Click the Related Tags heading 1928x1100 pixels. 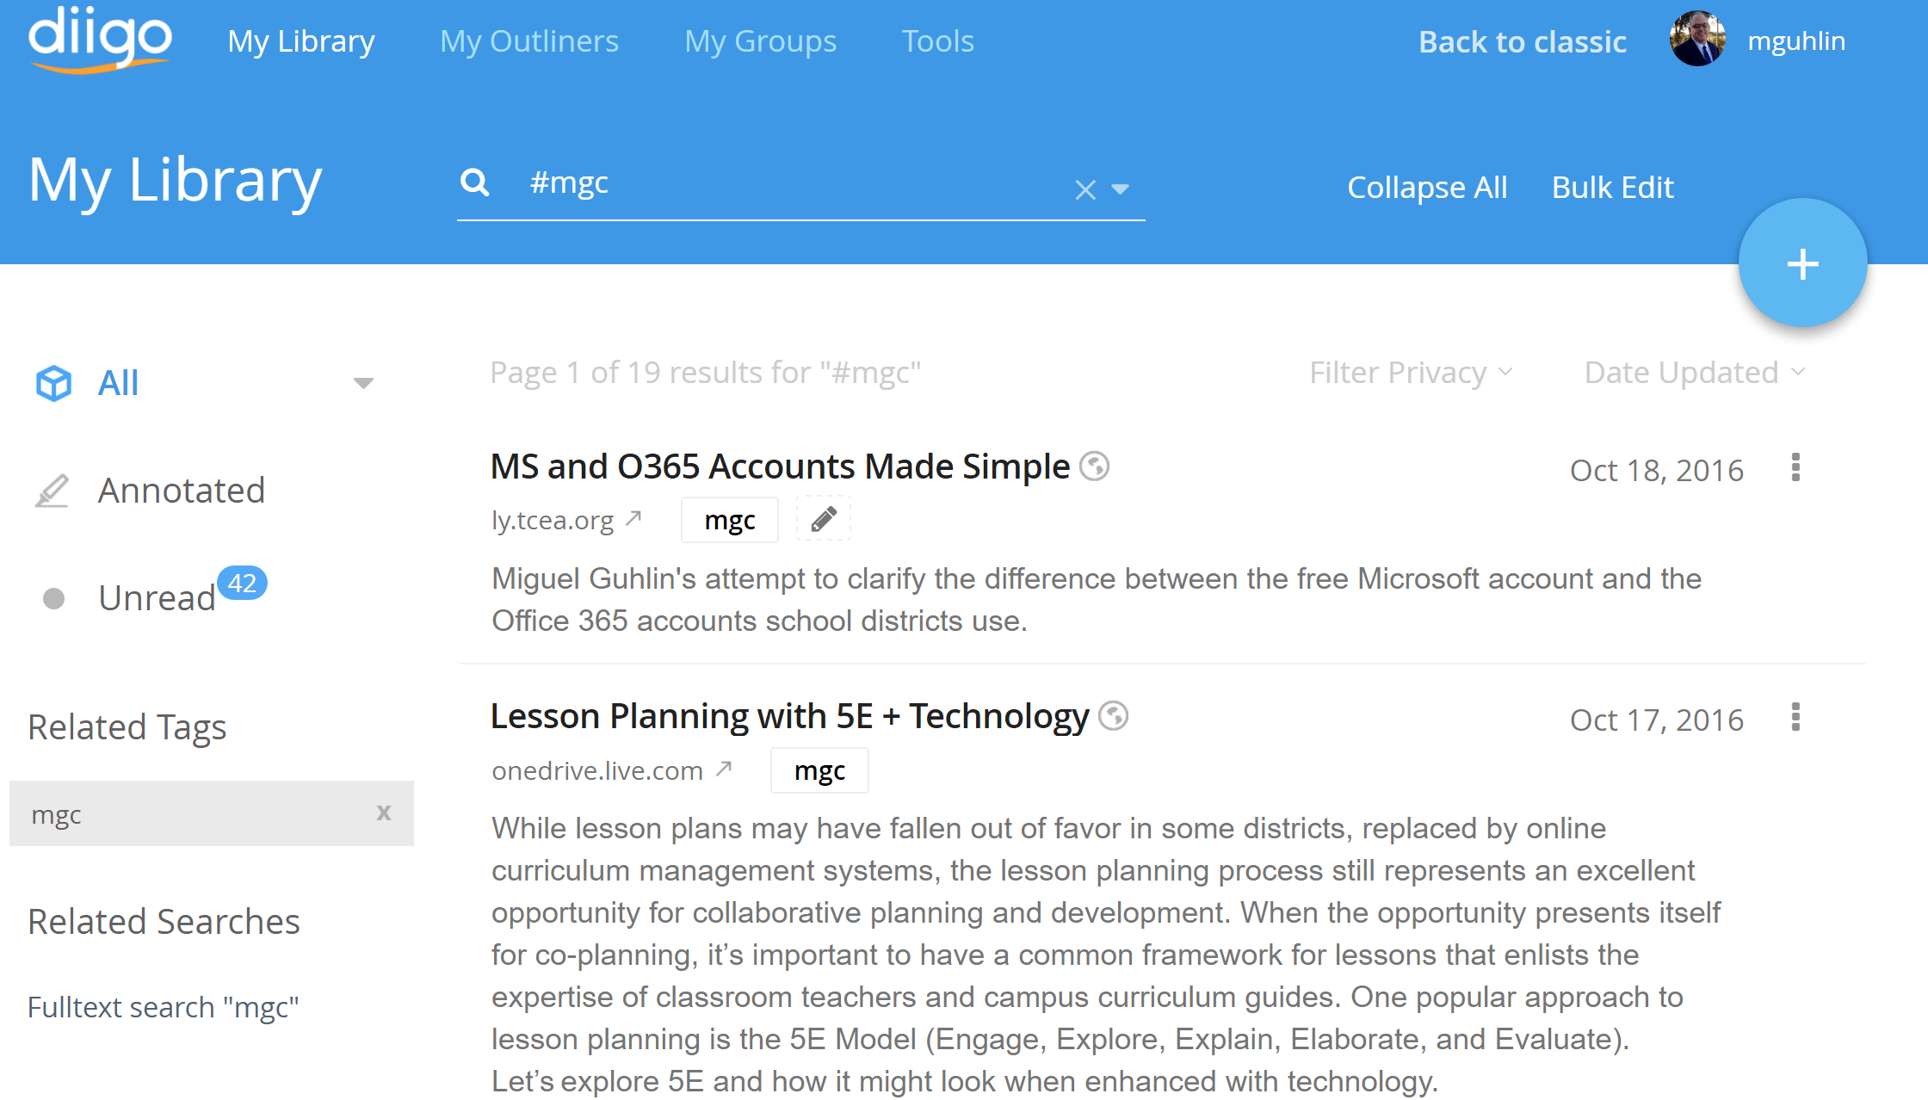coord(127,727)
